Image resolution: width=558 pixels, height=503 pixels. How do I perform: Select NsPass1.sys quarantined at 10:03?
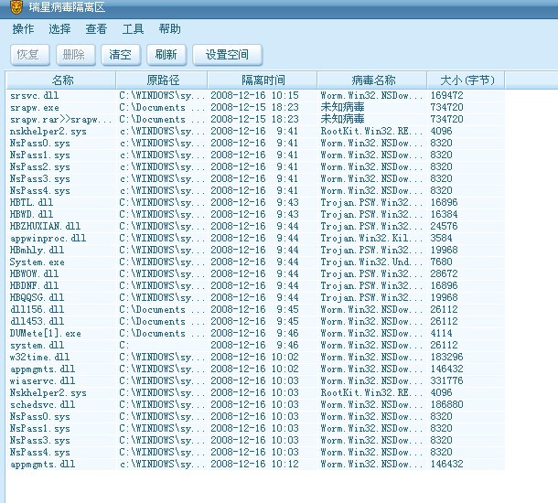(255, 428)
